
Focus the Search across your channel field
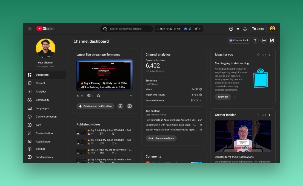click(x=127, y=29)
